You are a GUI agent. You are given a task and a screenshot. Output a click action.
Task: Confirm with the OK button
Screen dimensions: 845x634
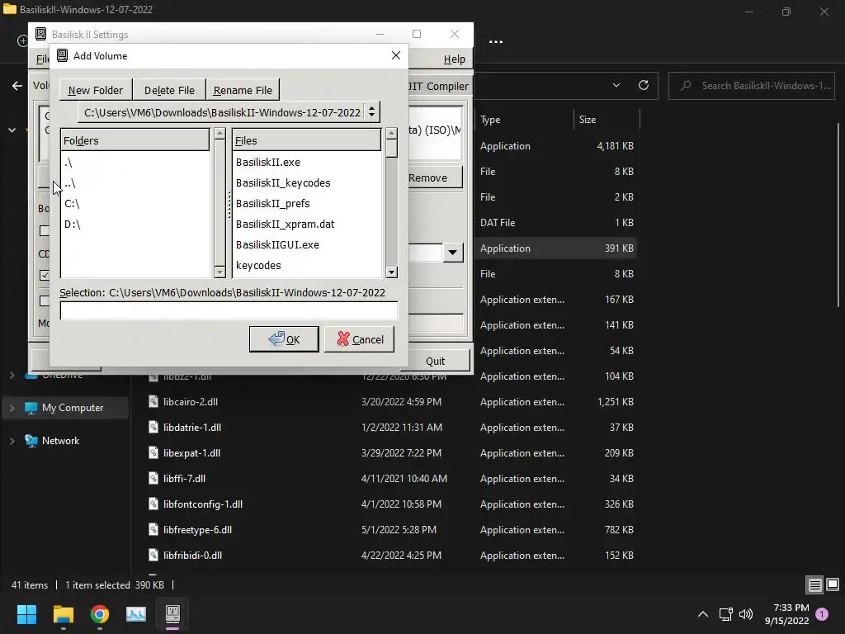coord(284,339)
